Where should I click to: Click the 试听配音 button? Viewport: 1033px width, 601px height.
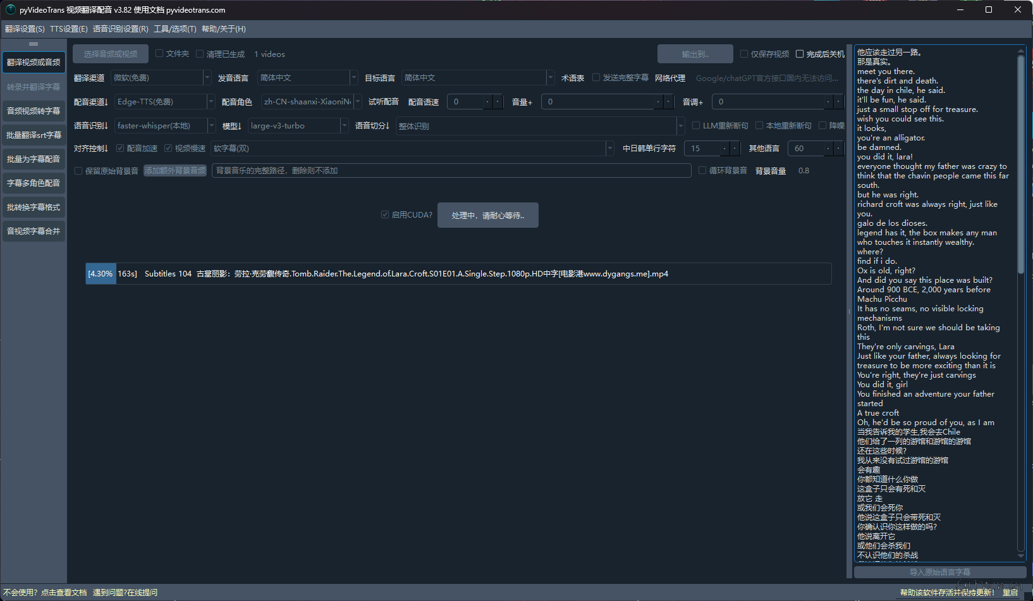[x=384, y=102]
